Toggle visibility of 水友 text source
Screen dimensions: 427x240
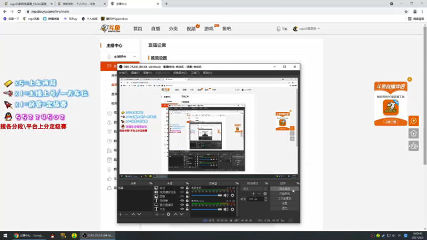182,209
